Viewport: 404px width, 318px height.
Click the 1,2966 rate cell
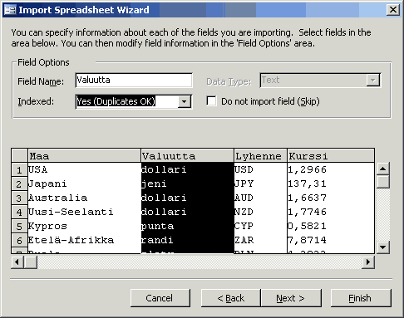click(x=331, y=169)
